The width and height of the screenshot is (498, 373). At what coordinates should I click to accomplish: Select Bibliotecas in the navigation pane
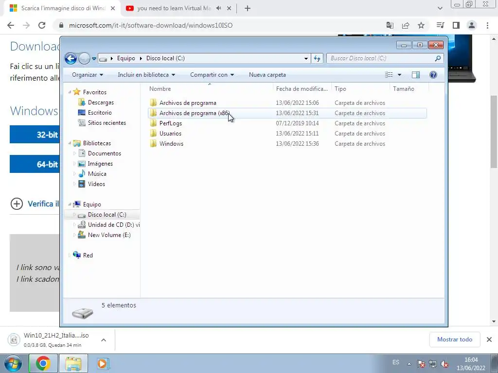[x=97, y=143]
